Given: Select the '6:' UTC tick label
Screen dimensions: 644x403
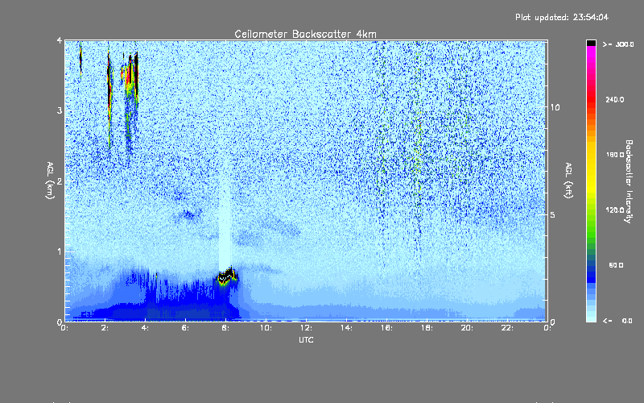Looking at the screenshot, I should (x=186, y=328).
